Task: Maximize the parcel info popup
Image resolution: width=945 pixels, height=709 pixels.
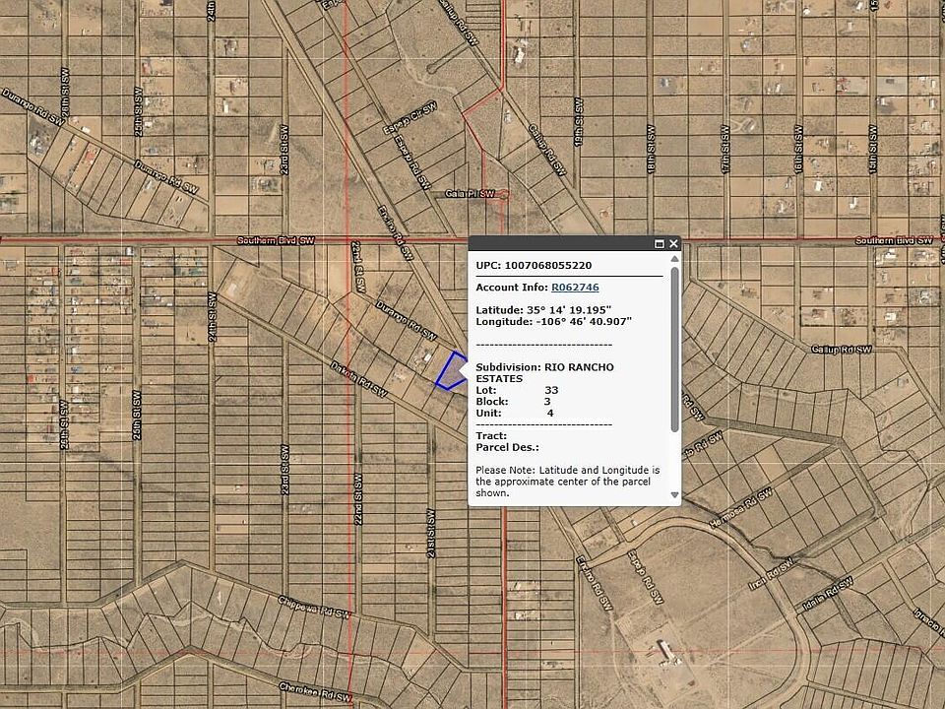Action: click(659, 243)
